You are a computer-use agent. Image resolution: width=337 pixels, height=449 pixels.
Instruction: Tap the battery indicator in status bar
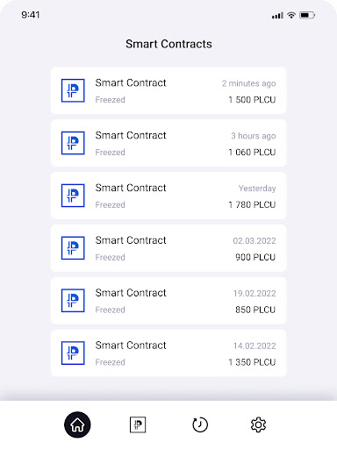point(307,15)
